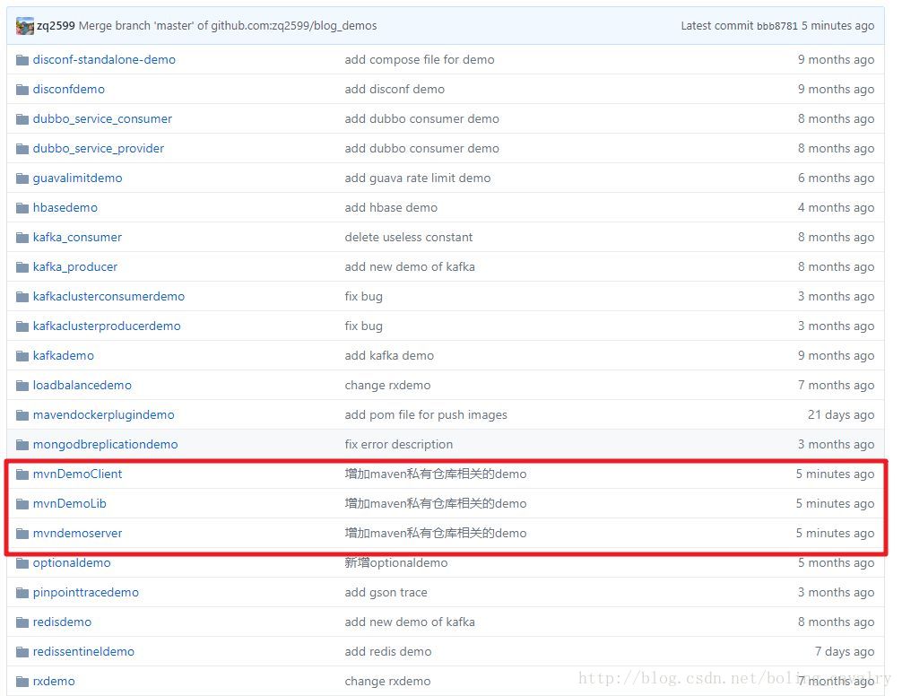This screenshot has height=696, width=902.
Task: Open the kafkaclusterproducerdemo folder
Action: point(107,326)
